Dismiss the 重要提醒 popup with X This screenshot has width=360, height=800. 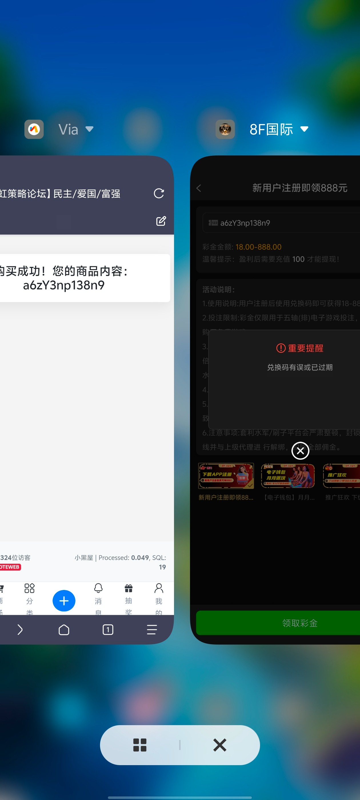(x=300, y=451)
